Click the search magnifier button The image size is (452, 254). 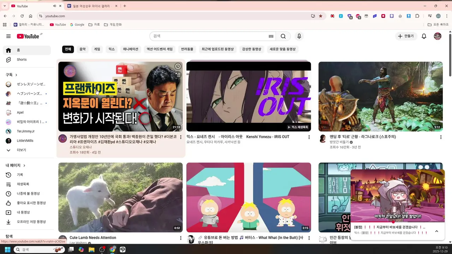(x=283, y=36)
